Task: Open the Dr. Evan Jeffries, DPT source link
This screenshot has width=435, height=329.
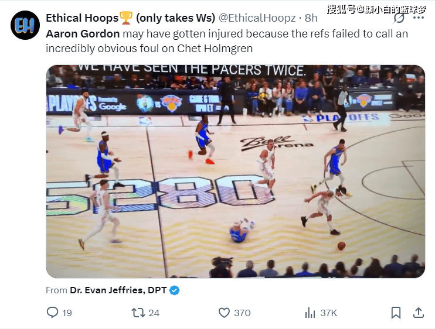Action: (118, 290)
